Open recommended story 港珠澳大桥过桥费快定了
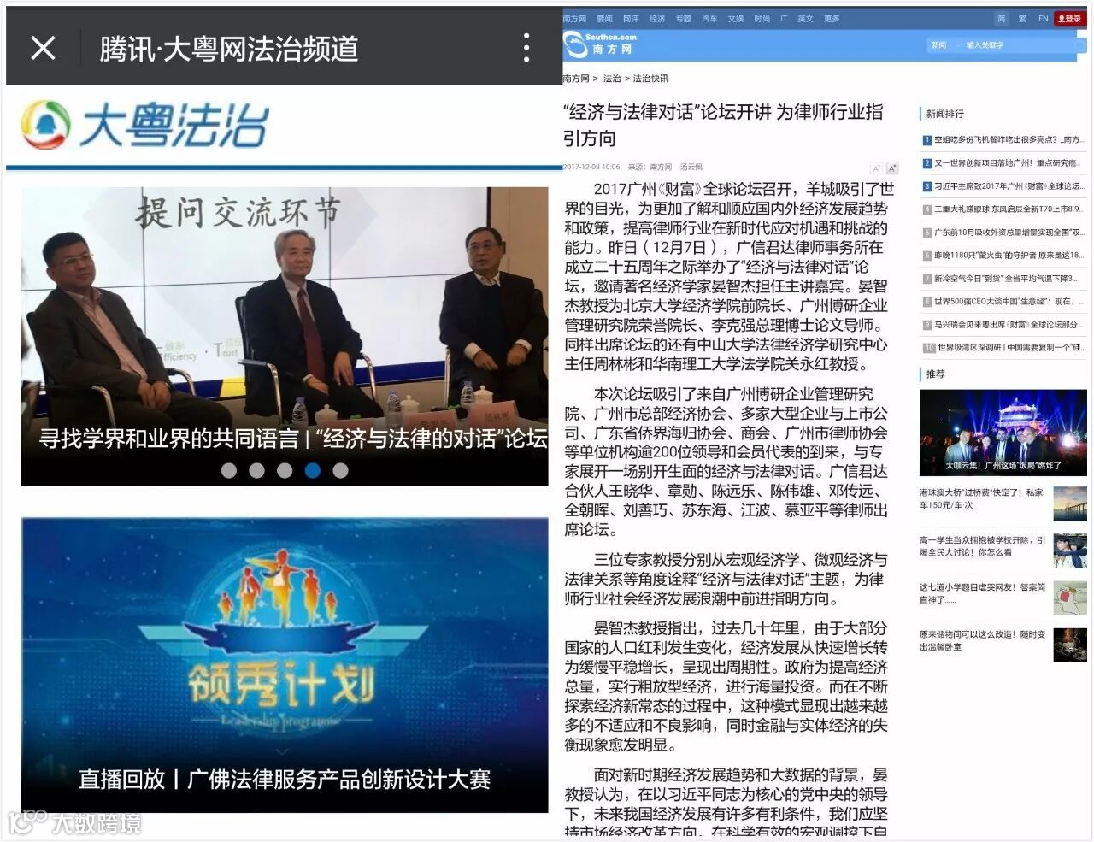The width and height of the screenshot is (1094, 842). pos(982,498)
